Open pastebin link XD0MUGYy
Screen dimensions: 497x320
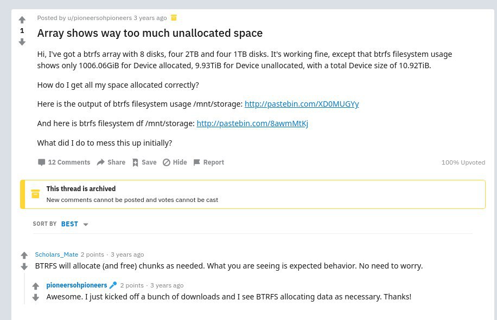pyautogui.click(x=302, y=104)
